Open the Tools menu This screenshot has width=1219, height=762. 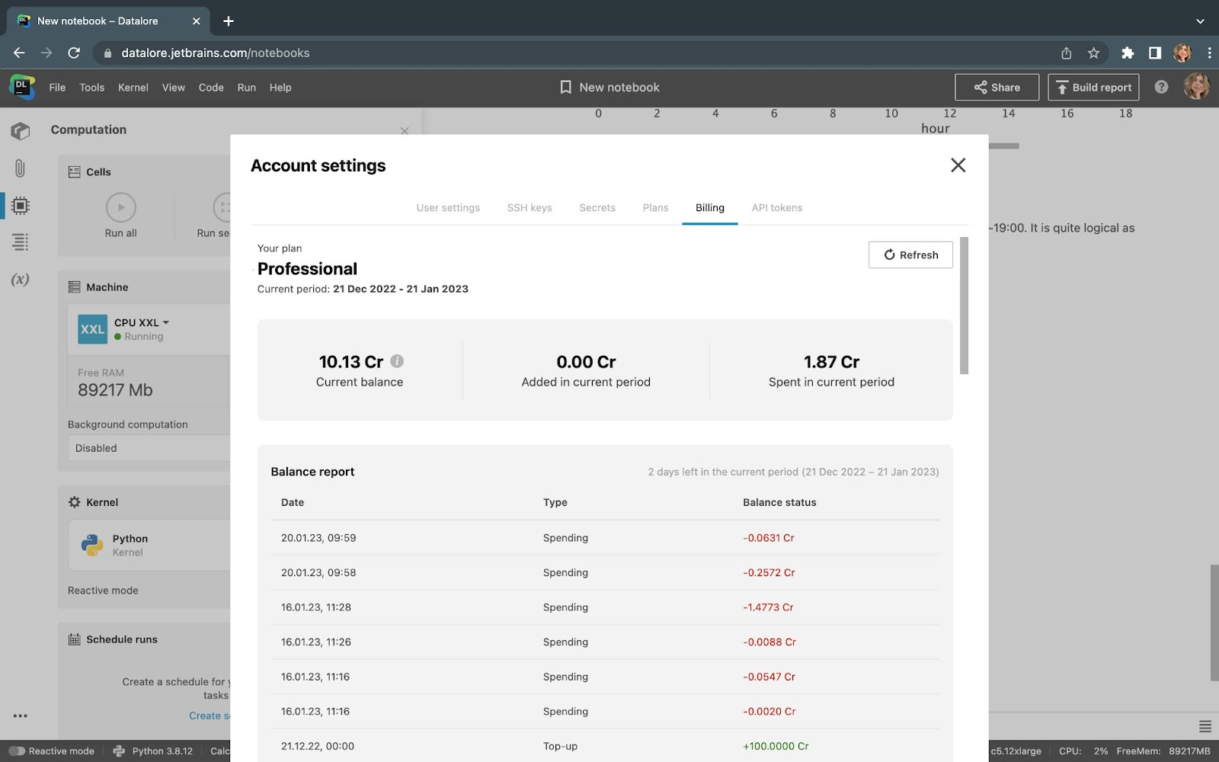92,88
